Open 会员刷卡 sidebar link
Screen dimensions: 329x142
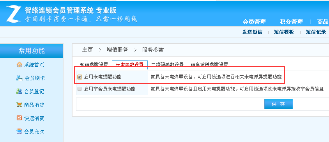pyautogui.click(x=35, y=78)
